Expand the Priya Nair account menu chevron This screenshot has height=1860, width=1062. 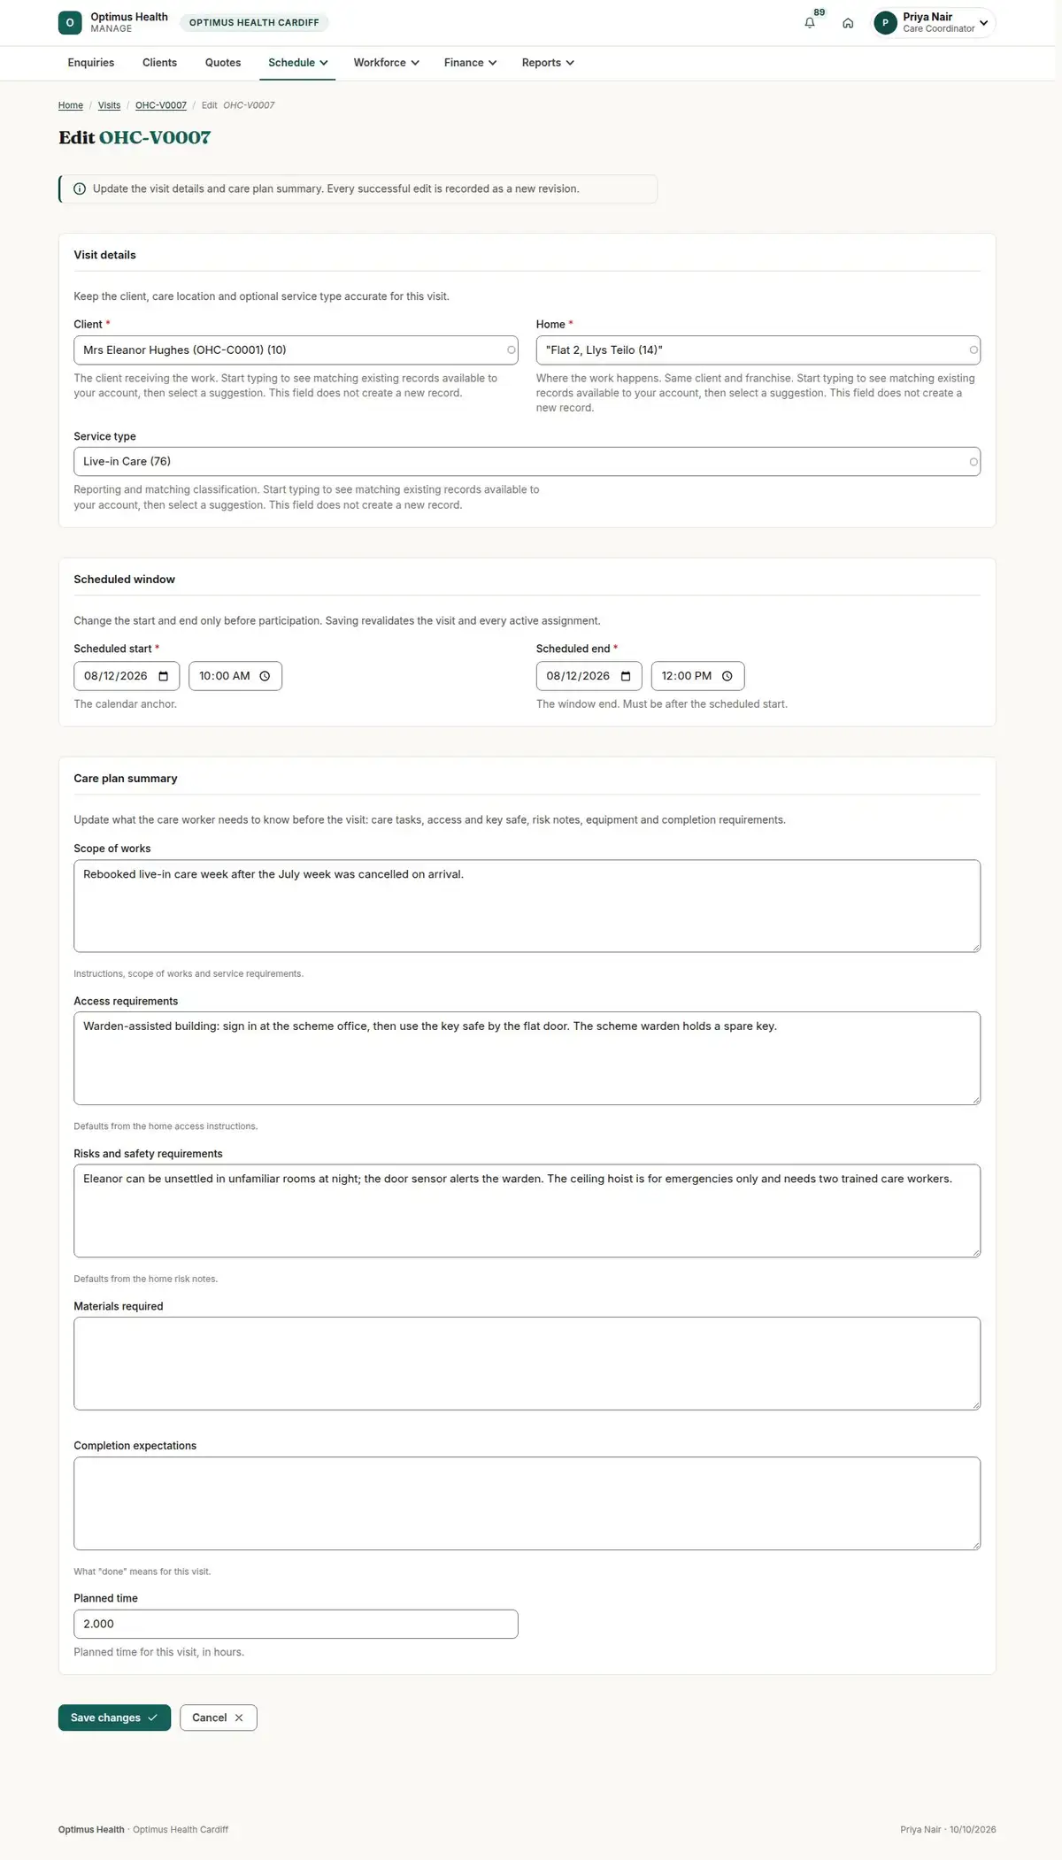tap(983, 23)
